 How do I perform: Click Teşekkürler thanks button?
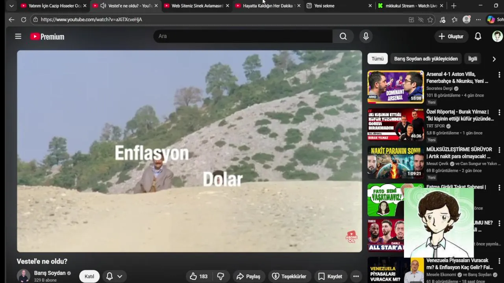tap(289, 276)
